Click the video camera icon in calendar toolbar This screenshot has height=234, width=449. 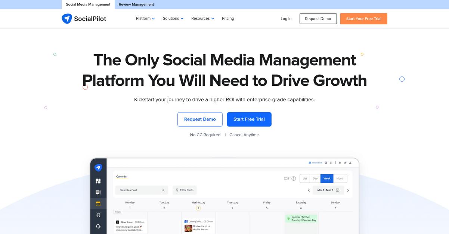click(x=286, y=178)
